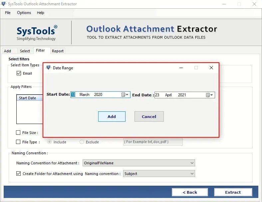This screenshot has height=202, width=262.
Task: Click the file type example input field
Action: [153, 142]
